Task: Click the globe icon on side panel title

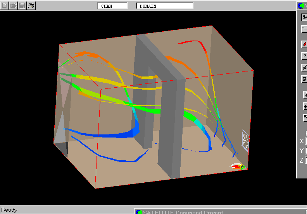Action: click(301, 6)
